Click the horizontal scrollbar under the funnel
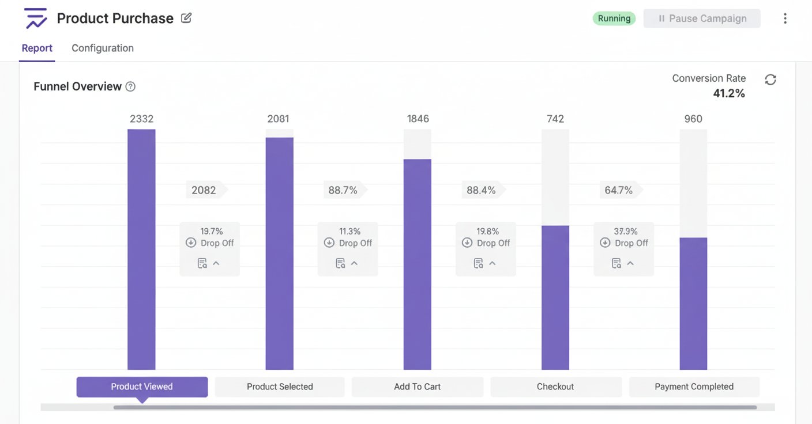 (435, 407)
